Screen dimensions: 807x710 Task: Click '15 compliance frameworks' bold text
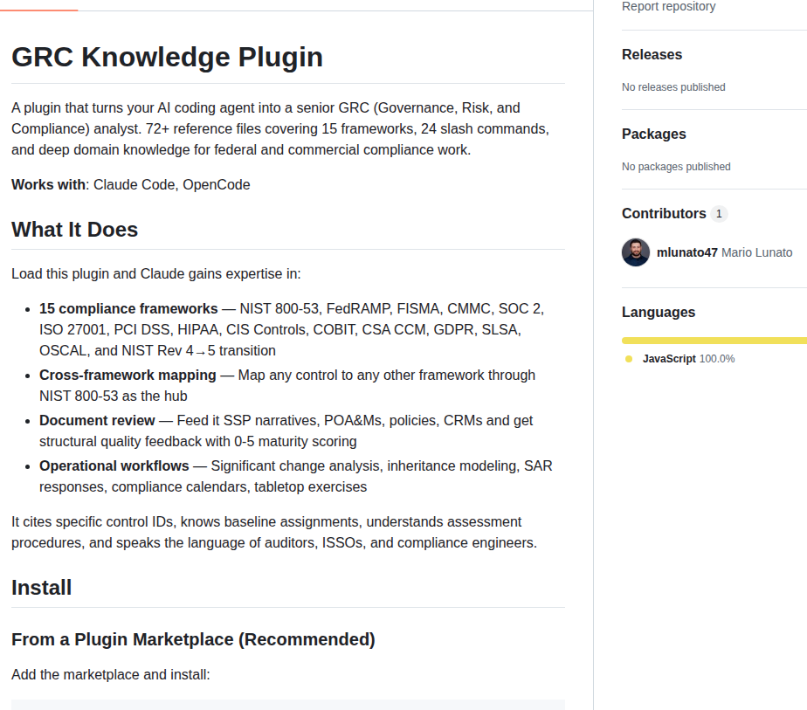[x=128, y=308]
